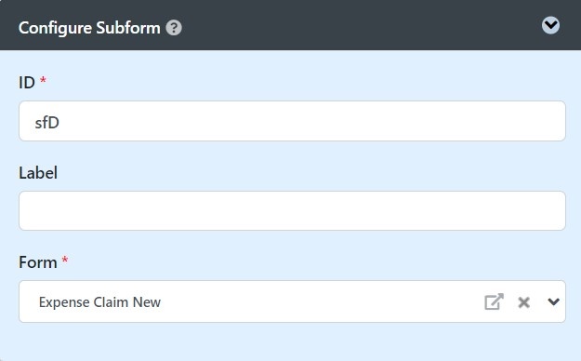The image size is (581, 361).
Task: Click the pencil-square external edit icon
Action: [494, 301]
